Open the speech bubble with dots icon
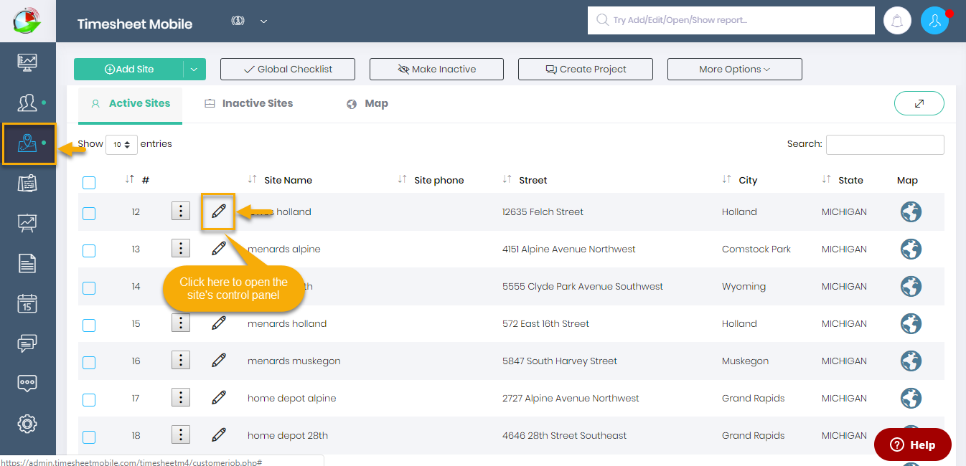Screen dimensions: 966x466 point(27,384)
